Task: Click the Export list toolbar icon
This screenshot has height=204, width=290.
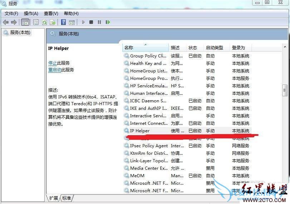Action: [53, 22]
